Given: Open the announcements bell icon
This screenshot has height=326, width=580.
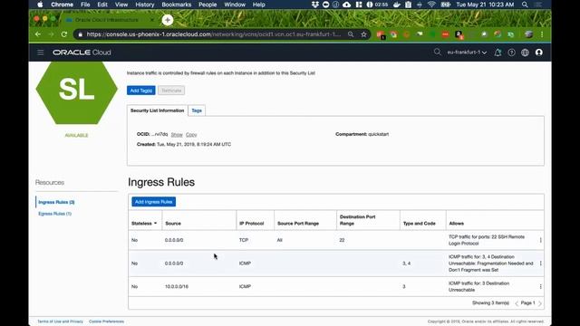Looking at the screenshot, I should (498, 53).
